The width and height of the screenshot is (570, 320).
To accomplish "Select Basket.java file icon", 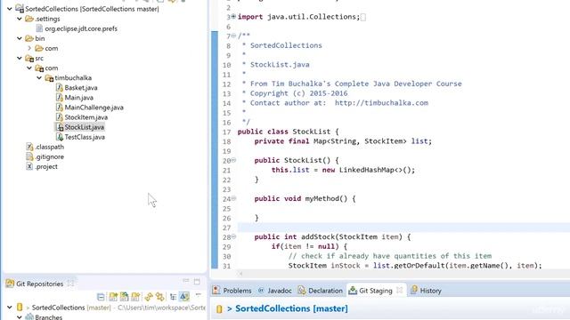I will click(x=60, y=87).
